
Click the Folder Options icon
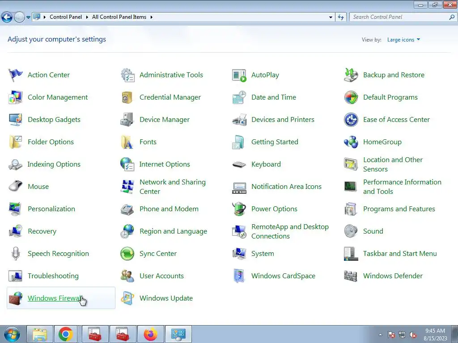click(16, 142)
